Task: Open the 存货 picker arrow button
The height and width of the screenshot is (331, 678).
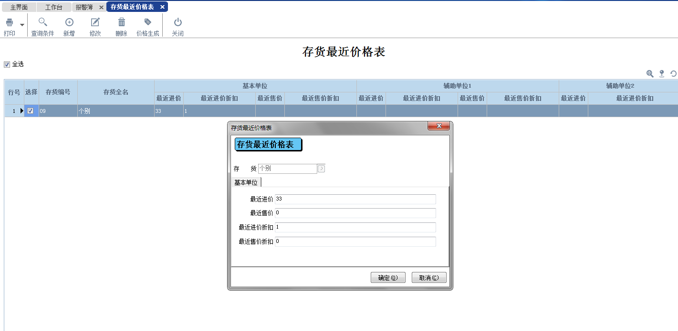Action: pos(321,169)
